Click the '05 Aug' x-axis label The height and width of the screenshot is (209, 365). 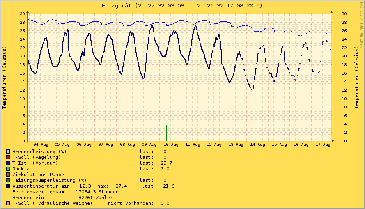[x=62, y=145]
